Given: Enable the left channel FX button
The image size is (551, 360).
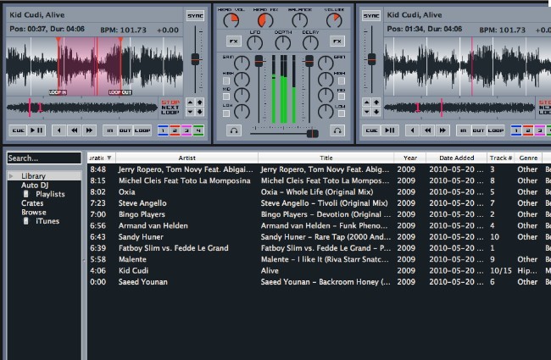Looking at the screenshot, I should coord(233,42).
